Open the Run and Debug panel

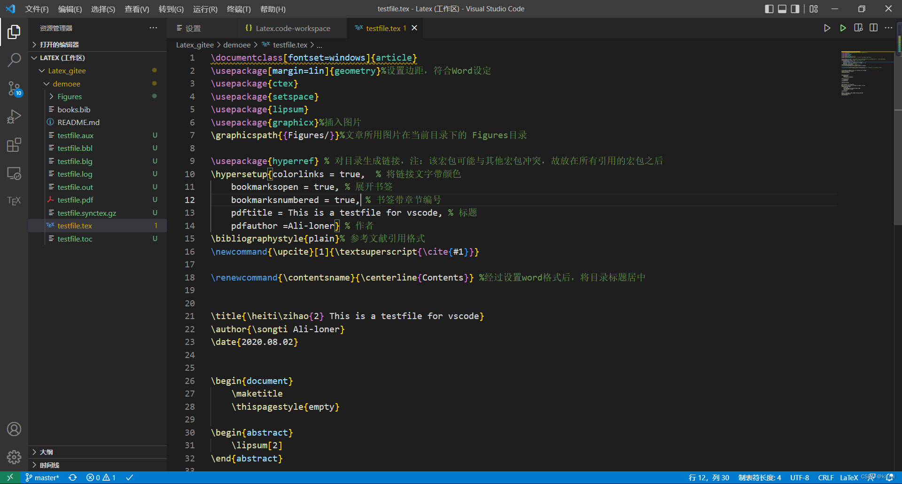[x=14, y=117]
